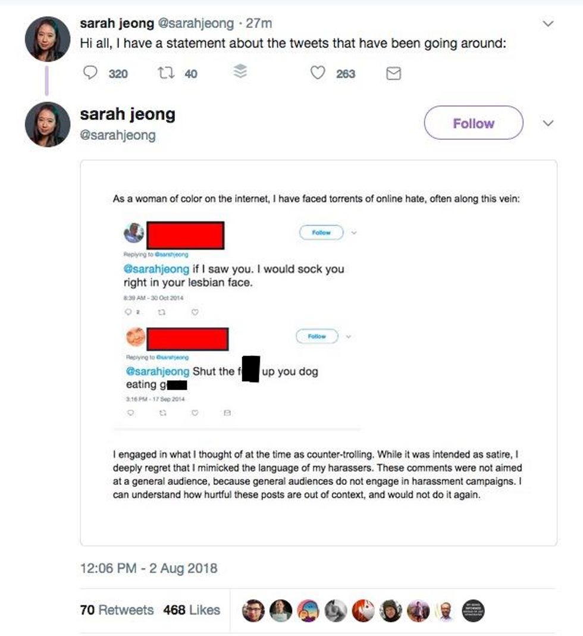The width and height of the screenshot is (583, 636).
Task: Click the first liker avatar in the likes row
Action: [x=253, y=610]
